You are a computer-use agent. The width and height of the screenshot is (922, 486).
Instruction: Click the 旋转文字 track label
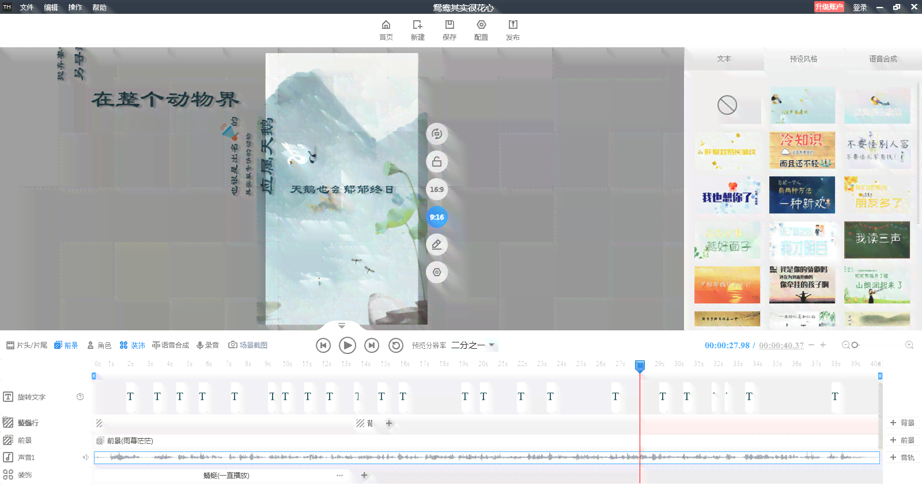[31, 397]
